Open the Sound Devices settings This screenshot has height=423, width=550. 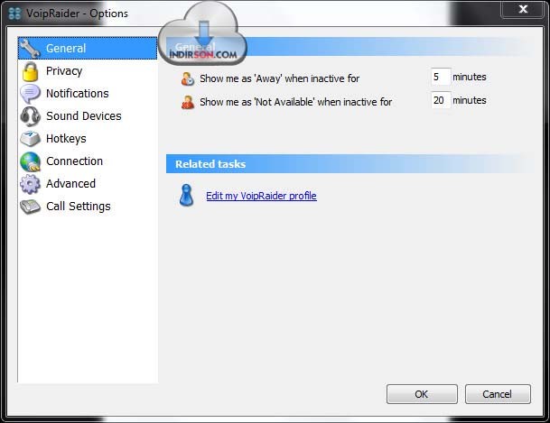pyautogui.click(x=88, y=116)
